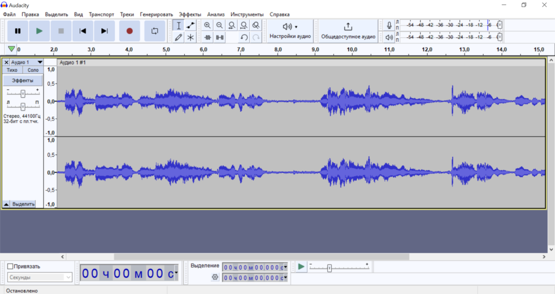
Task: Adjust the playback speed slider
Action: point(329,268)
